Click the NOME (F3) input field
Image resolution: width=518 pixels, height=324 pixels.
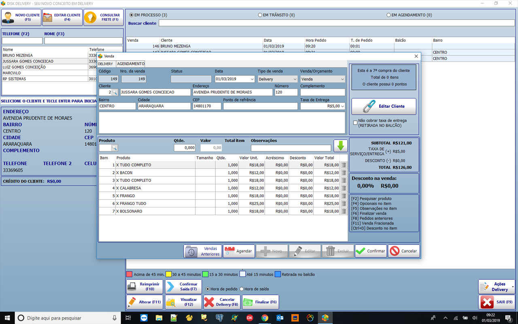83,41
